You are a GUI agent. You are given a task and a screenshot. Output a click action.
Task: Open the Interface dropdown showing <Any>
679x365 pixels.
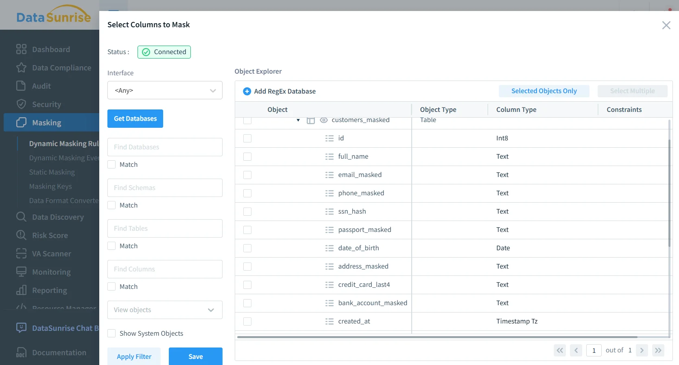(165, 90)
